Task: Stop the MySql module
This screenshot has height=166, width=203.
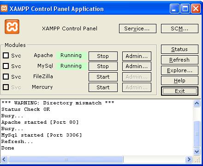Action: coord(103,66)
